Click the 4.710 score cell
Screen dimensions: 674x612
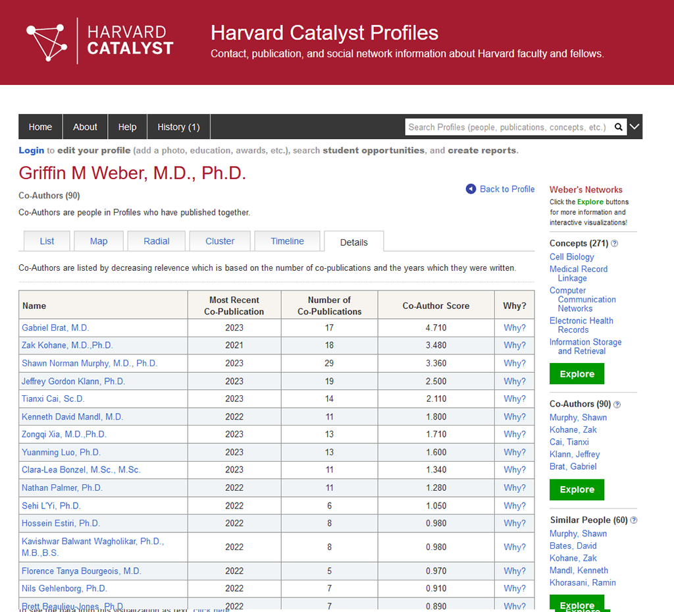pos(436,327)
